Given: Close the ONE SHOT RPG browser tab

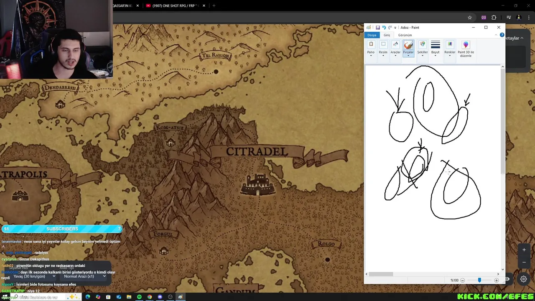Looking at the screenshot, I should click(204, 6).
